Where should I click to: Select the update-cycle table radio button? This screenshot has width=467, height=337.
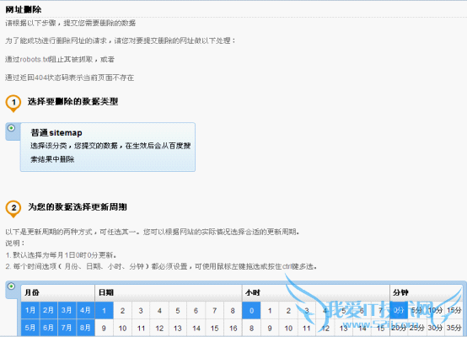(11, 286)
